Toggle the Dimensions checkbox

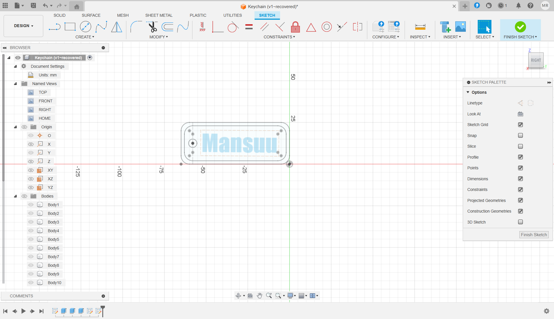click(x=520, y=179)
